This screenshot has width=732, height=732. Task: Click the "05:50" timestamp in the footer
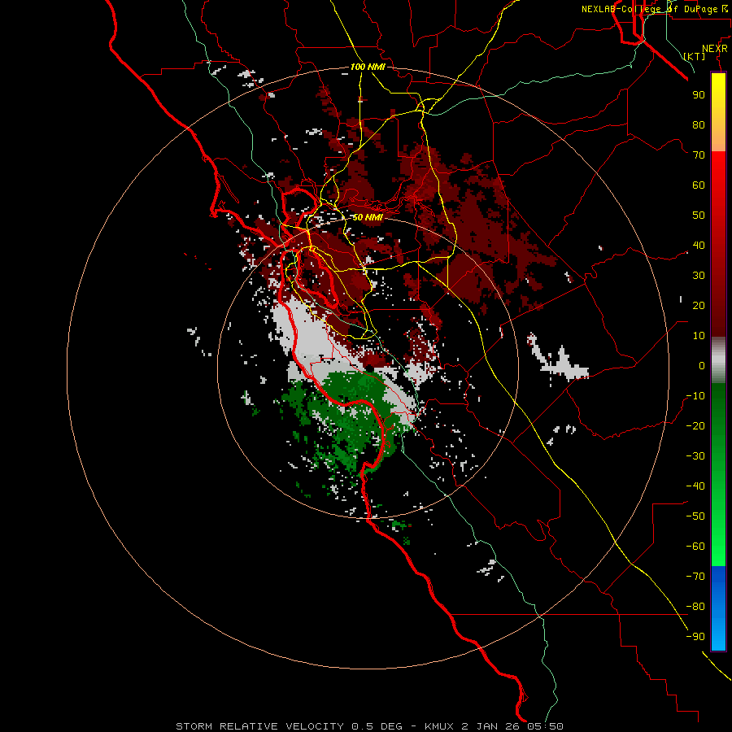[546, 726]
